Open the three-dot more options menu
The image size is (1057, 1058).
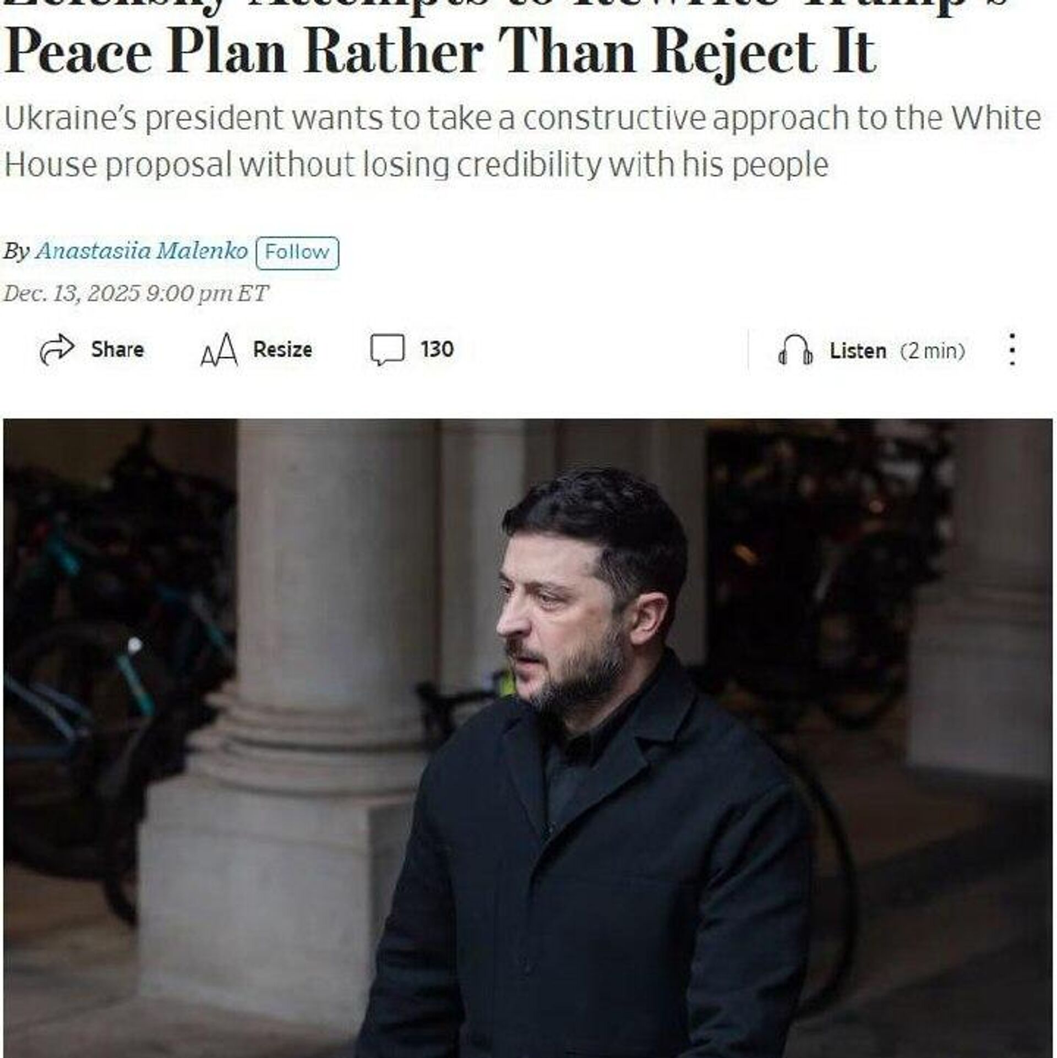[x=1012, y=350]
